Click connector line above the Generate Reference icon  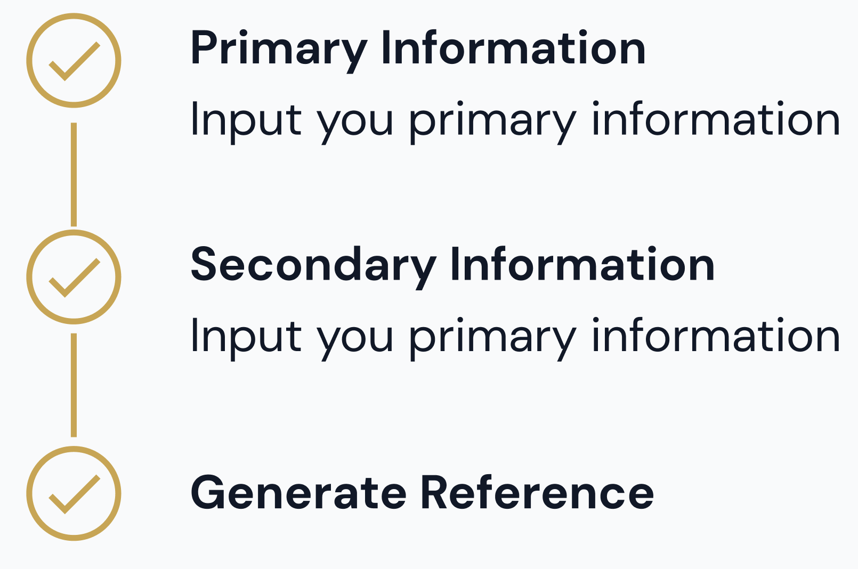(74, 385)
